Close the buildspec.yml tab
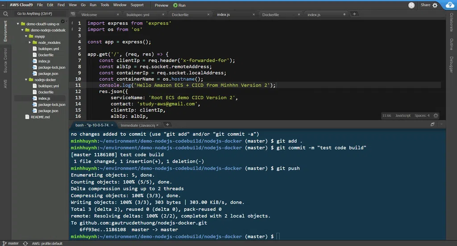 coord(163,15)
